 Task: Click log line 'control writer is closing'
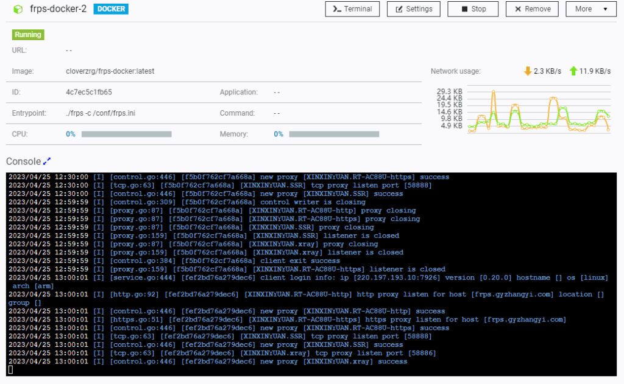pyautogui.click(x=187, y=202)
